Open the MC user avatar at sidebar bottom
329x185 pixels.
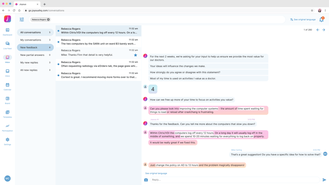coord(8,178)
